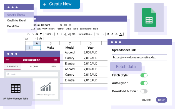Toggle the Fetch Style switch

pos(144,75)
